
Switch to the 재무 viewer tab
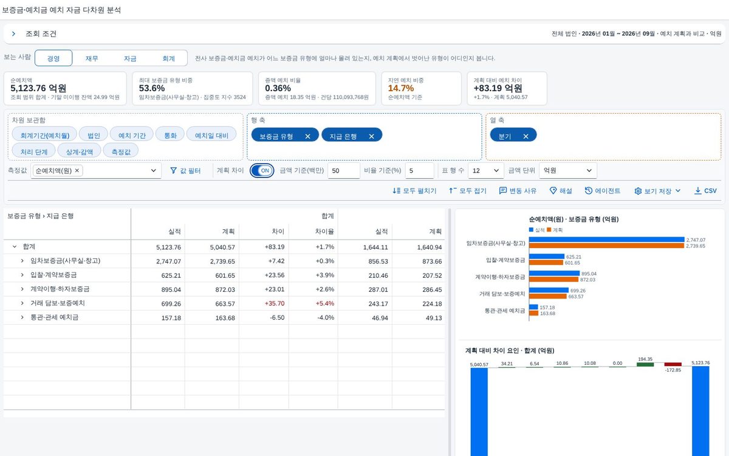[92, 58]
